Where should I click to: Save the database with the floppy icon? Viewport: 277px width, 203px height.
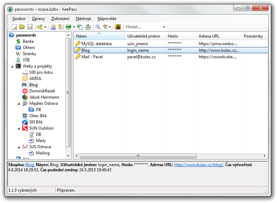point(30,27)
